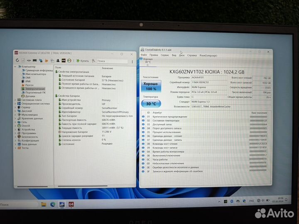Select the Напряжение батареи row
Image resolution: width=299 pixels, height=224 pixels.
click(95, 132)
